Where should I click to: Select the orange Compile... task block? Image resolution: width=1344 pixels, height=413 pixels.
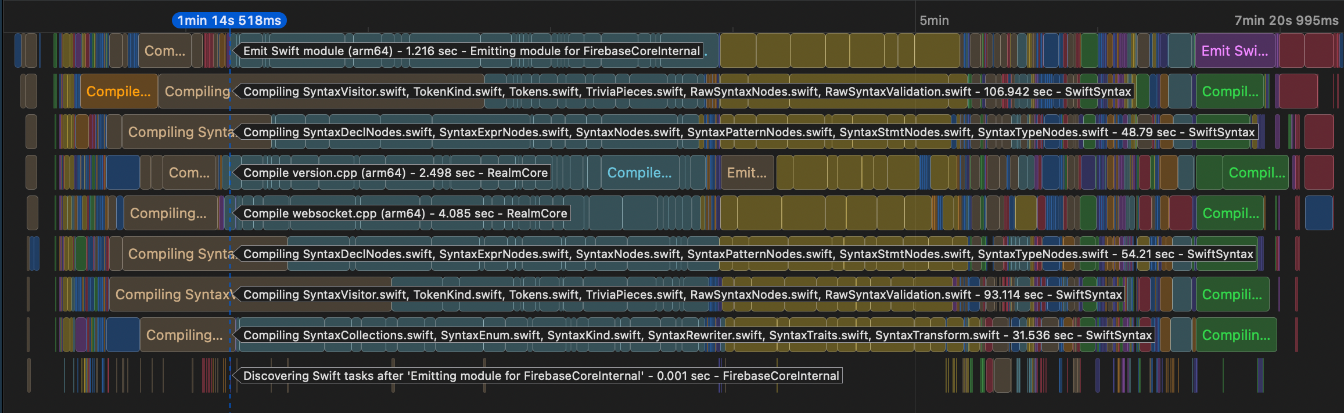118,91
